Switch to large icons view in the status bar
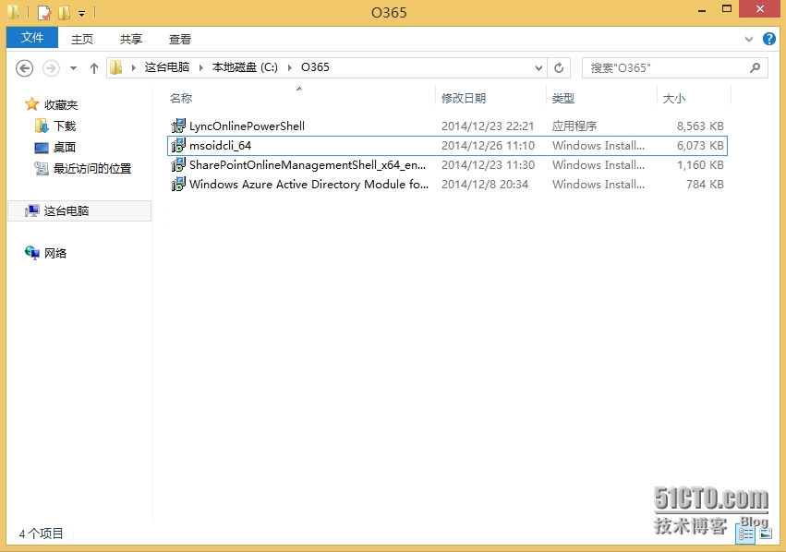786x552 pixels. [x=765, y=534]
